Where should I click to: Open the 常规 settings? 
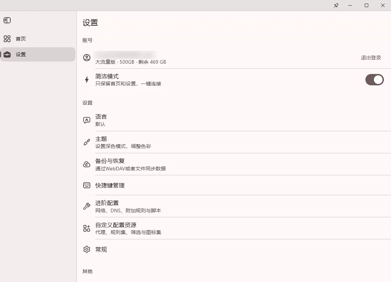click(x=237, y=249)
